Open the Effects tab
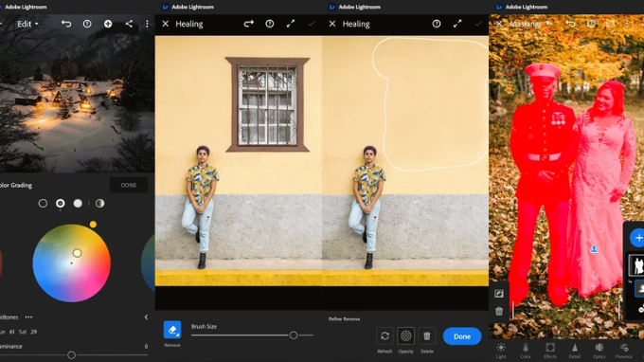This screenshot has height=362, width=644. pos(550,351)
